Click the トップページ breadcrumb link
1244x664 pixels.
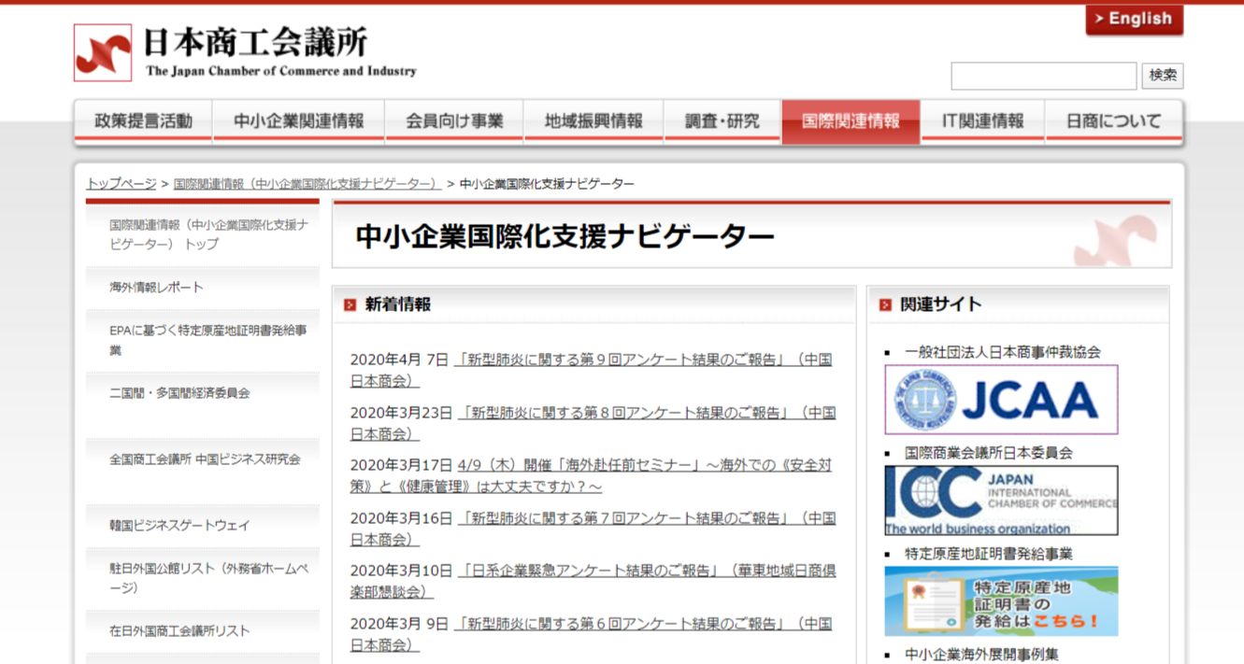[x=122, y=184]
